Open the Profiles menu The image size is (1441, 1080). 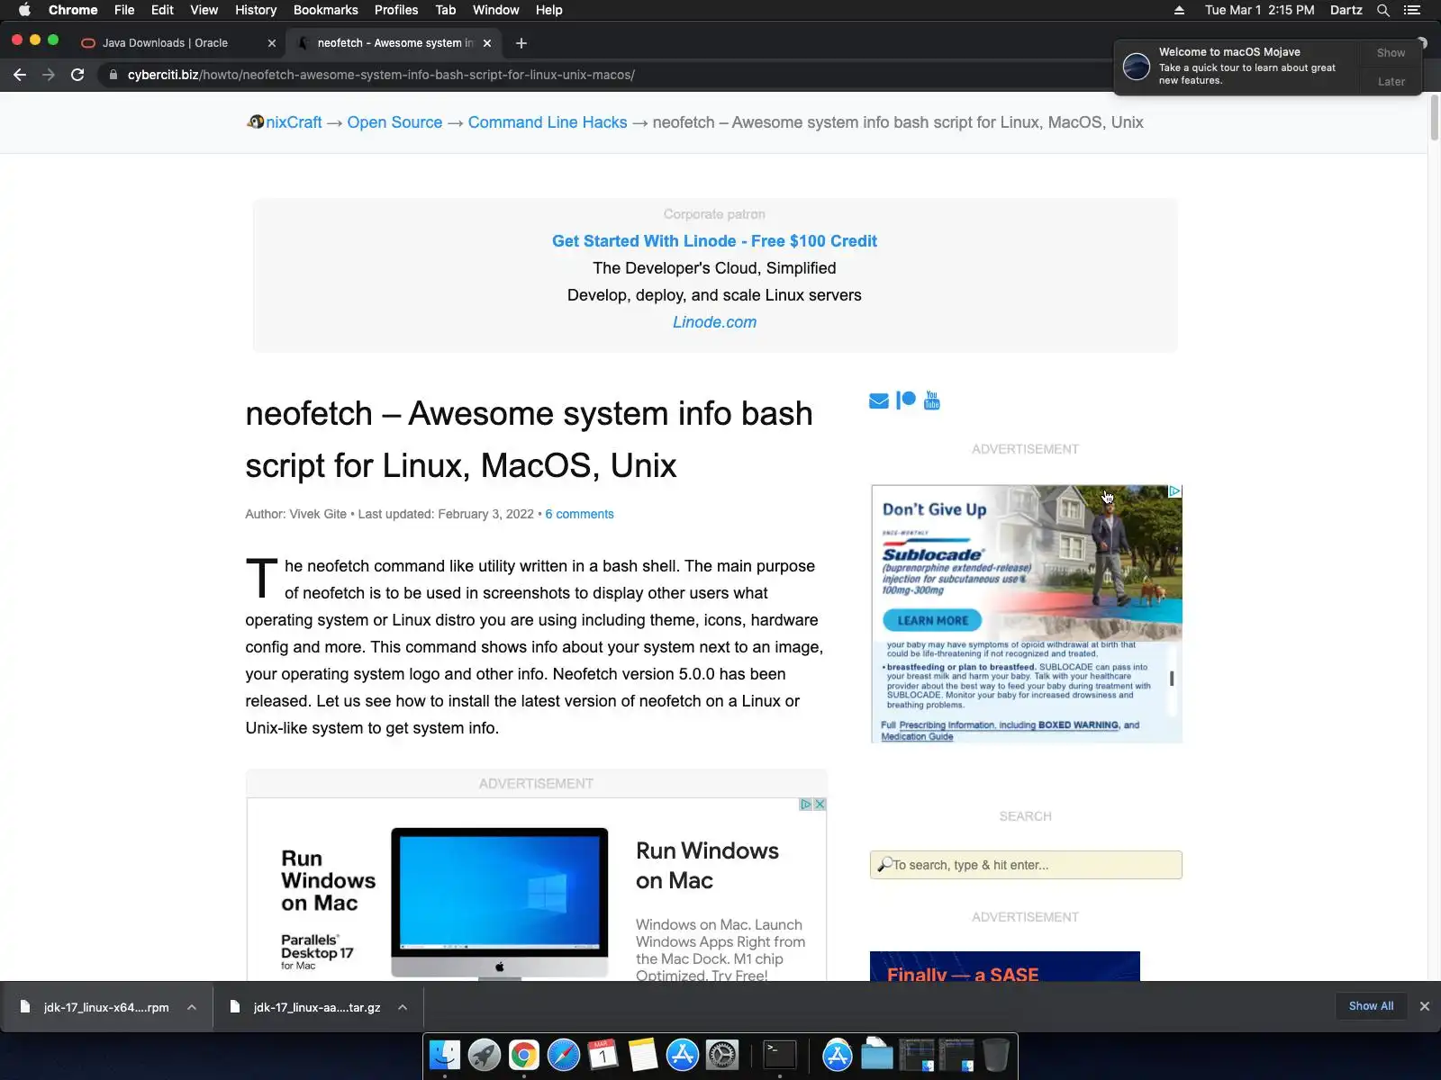(396, 10)
